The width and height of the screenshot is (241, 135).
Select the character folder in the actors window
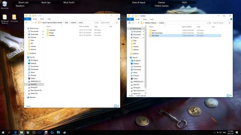52,30
